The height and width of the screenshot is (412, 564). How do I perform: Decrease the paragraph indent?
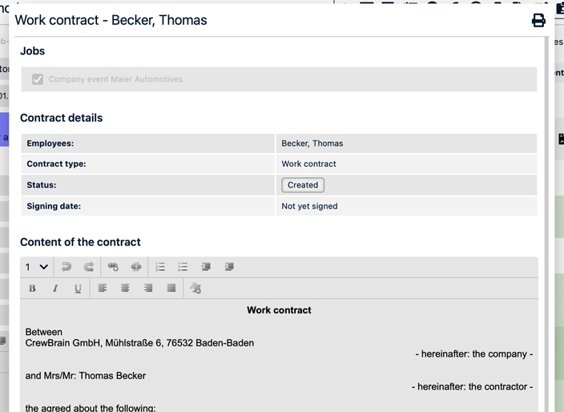pos(206,267)
